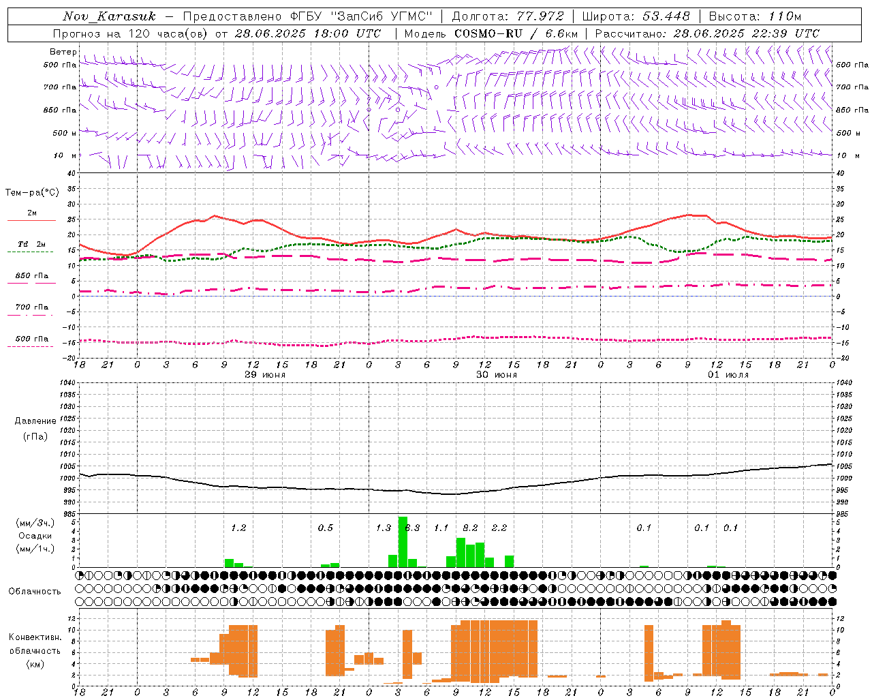Click the 2.2 precipitation total
The height and width of the screenshot is (698, 872).
[x=499, y=528]
